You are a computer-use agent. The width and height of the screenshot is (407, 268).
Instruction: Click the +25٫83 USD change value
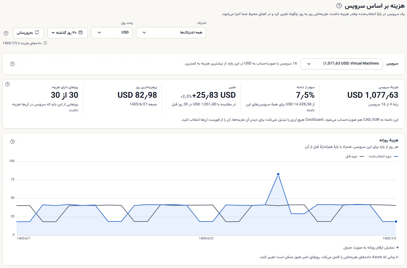214,95
